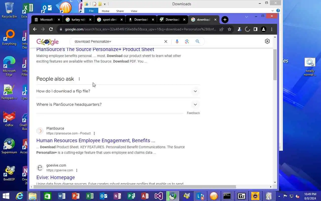Open options dots beside plansource.com result

(94, 133)
